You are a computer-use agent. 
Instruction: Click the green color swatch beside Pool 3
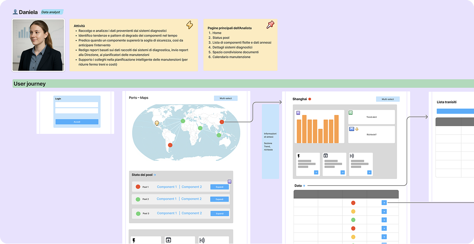tap(138, 213)
